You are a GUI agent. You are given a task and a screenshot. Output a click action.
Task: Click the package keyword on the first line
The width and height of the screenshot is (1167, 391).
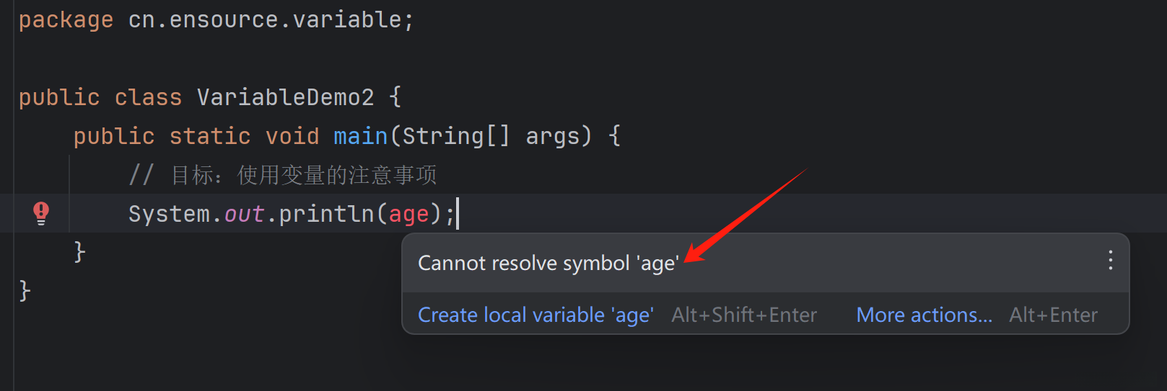click(x=66, y=20)
